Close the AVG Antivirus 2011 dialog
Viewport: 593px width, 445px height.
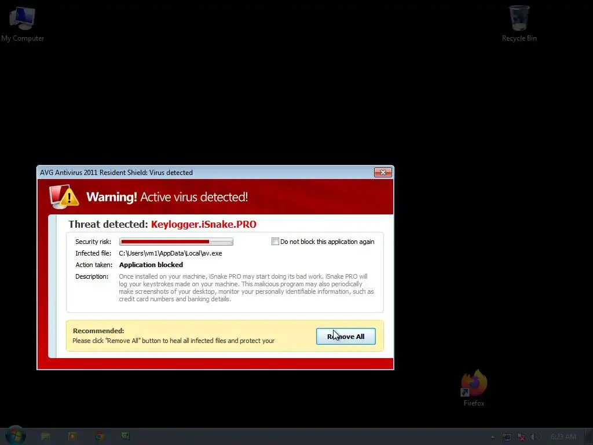383,173
